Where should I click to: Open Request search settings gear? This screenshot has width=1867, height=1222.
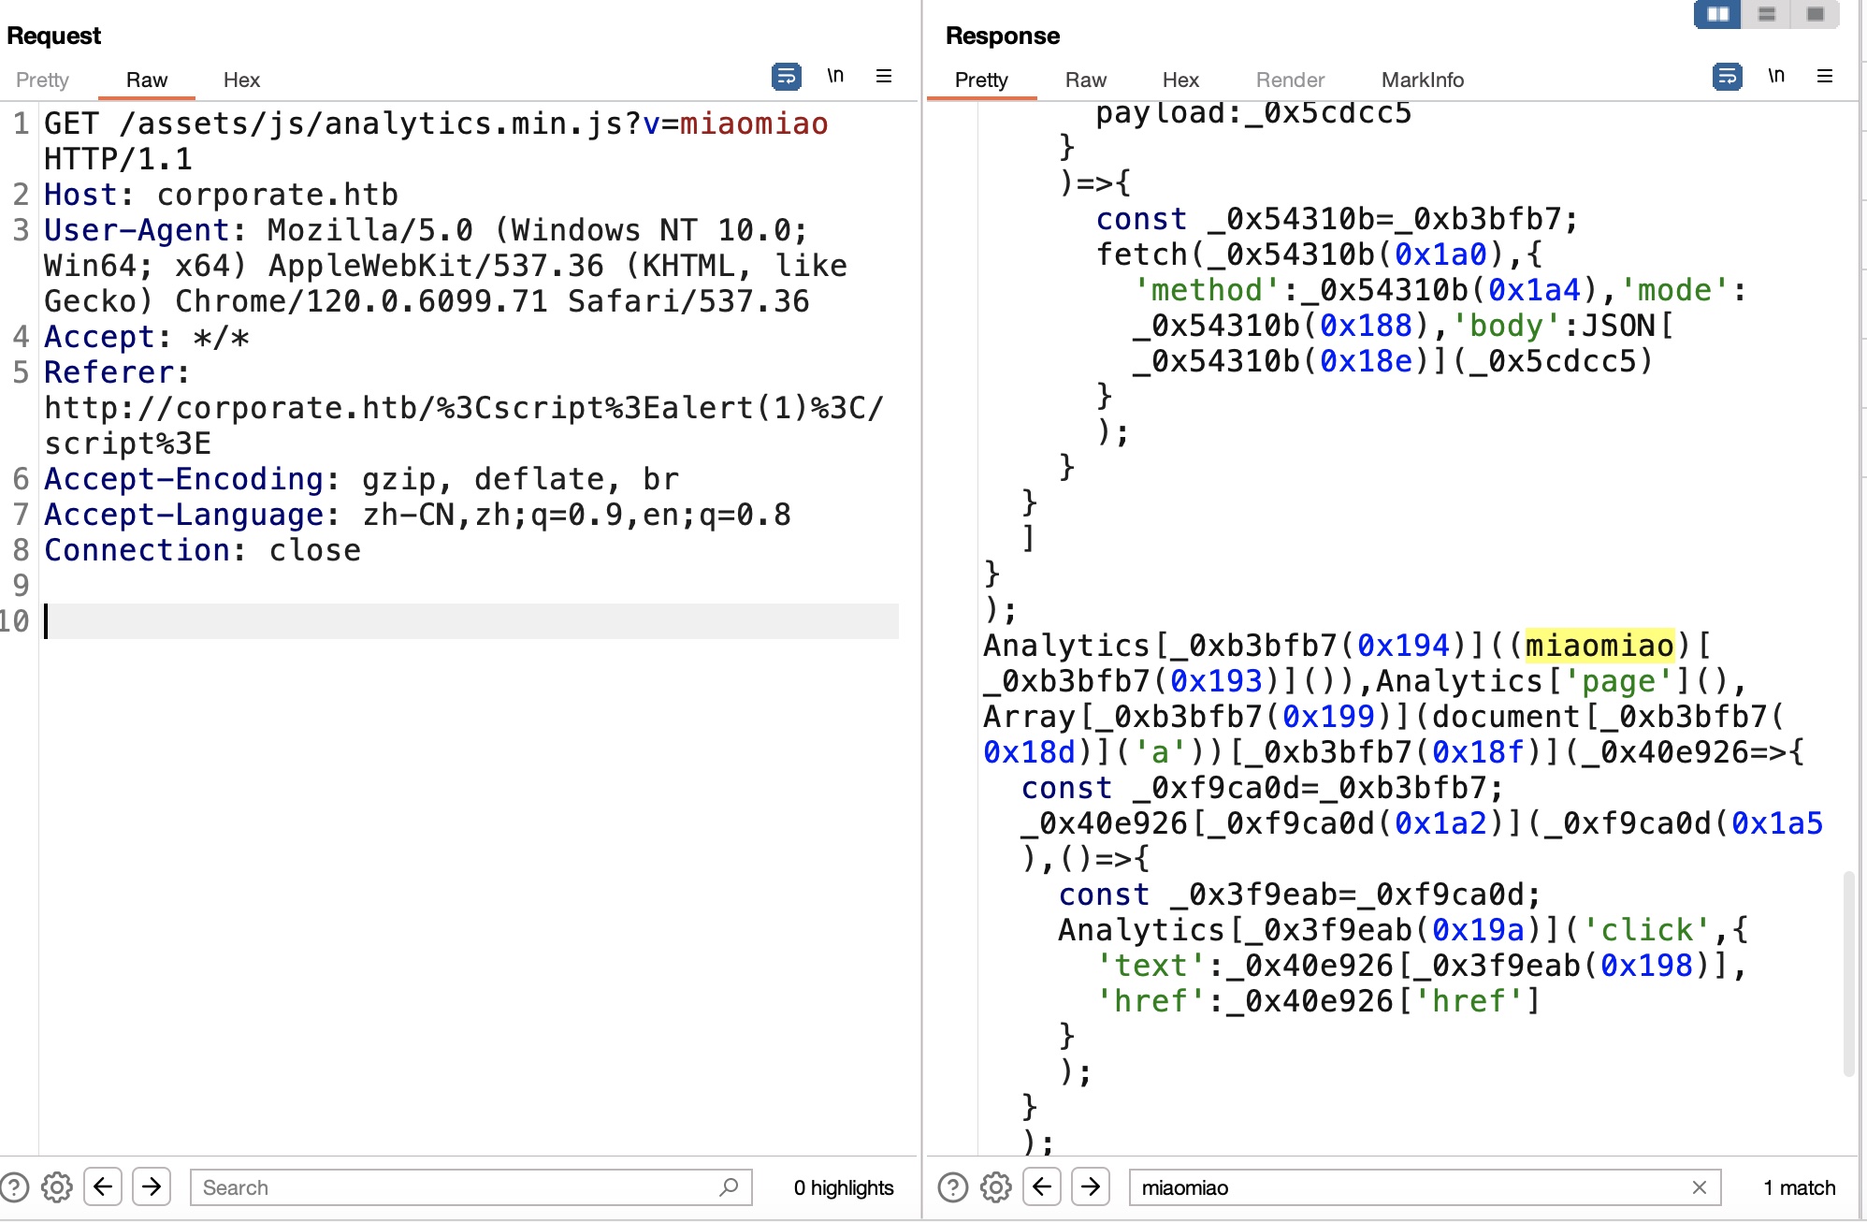click(57, 1187)
